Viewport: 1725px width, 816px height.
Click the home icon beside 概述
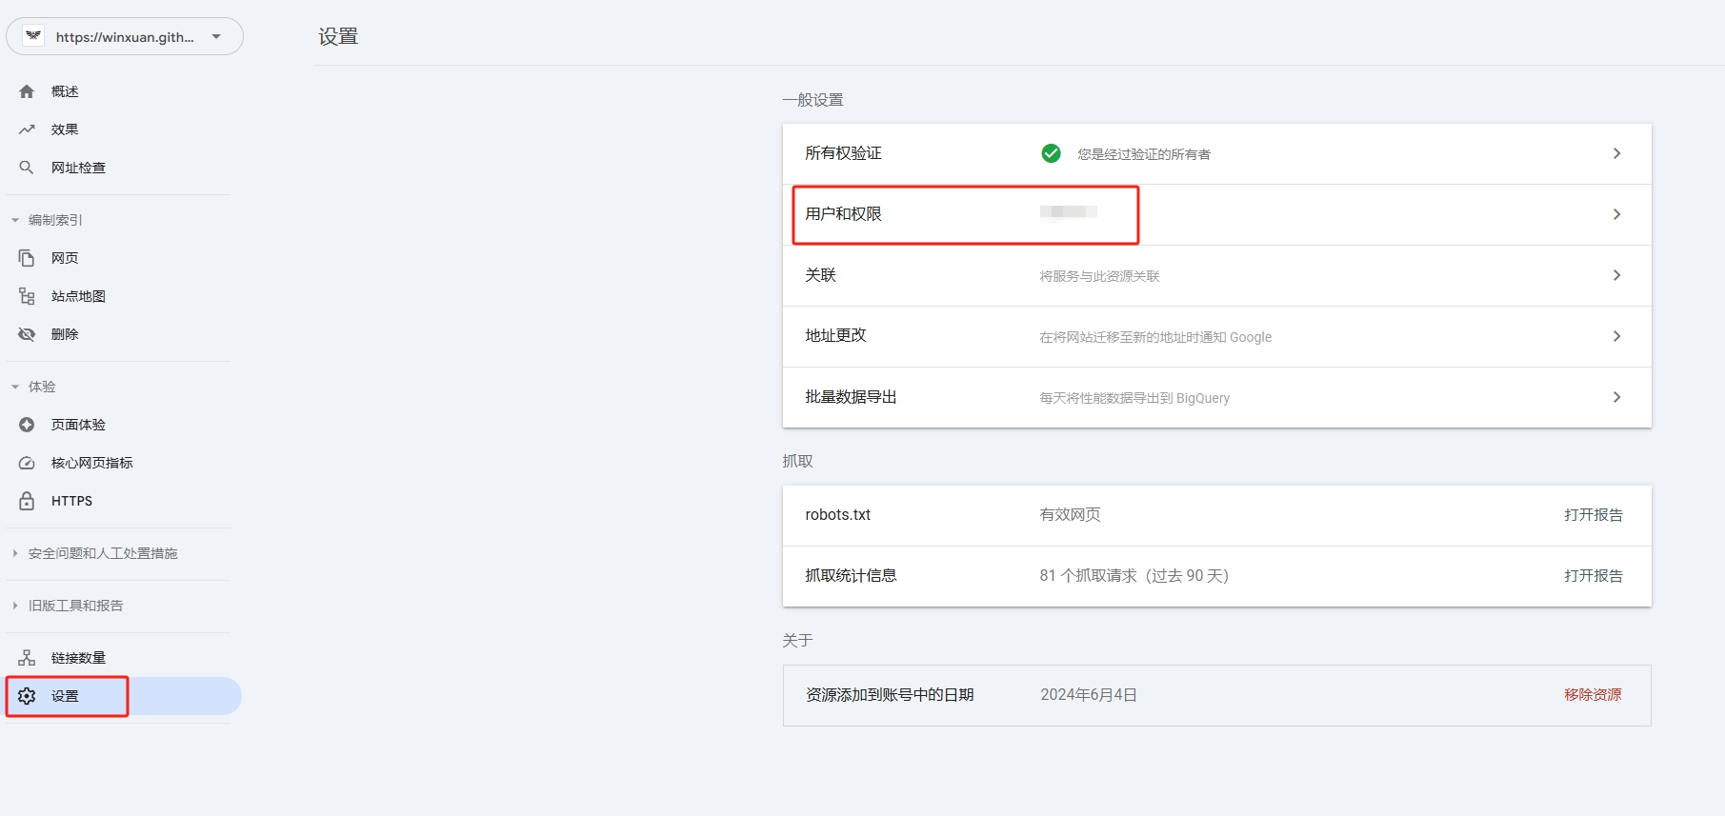click(27, 91)
